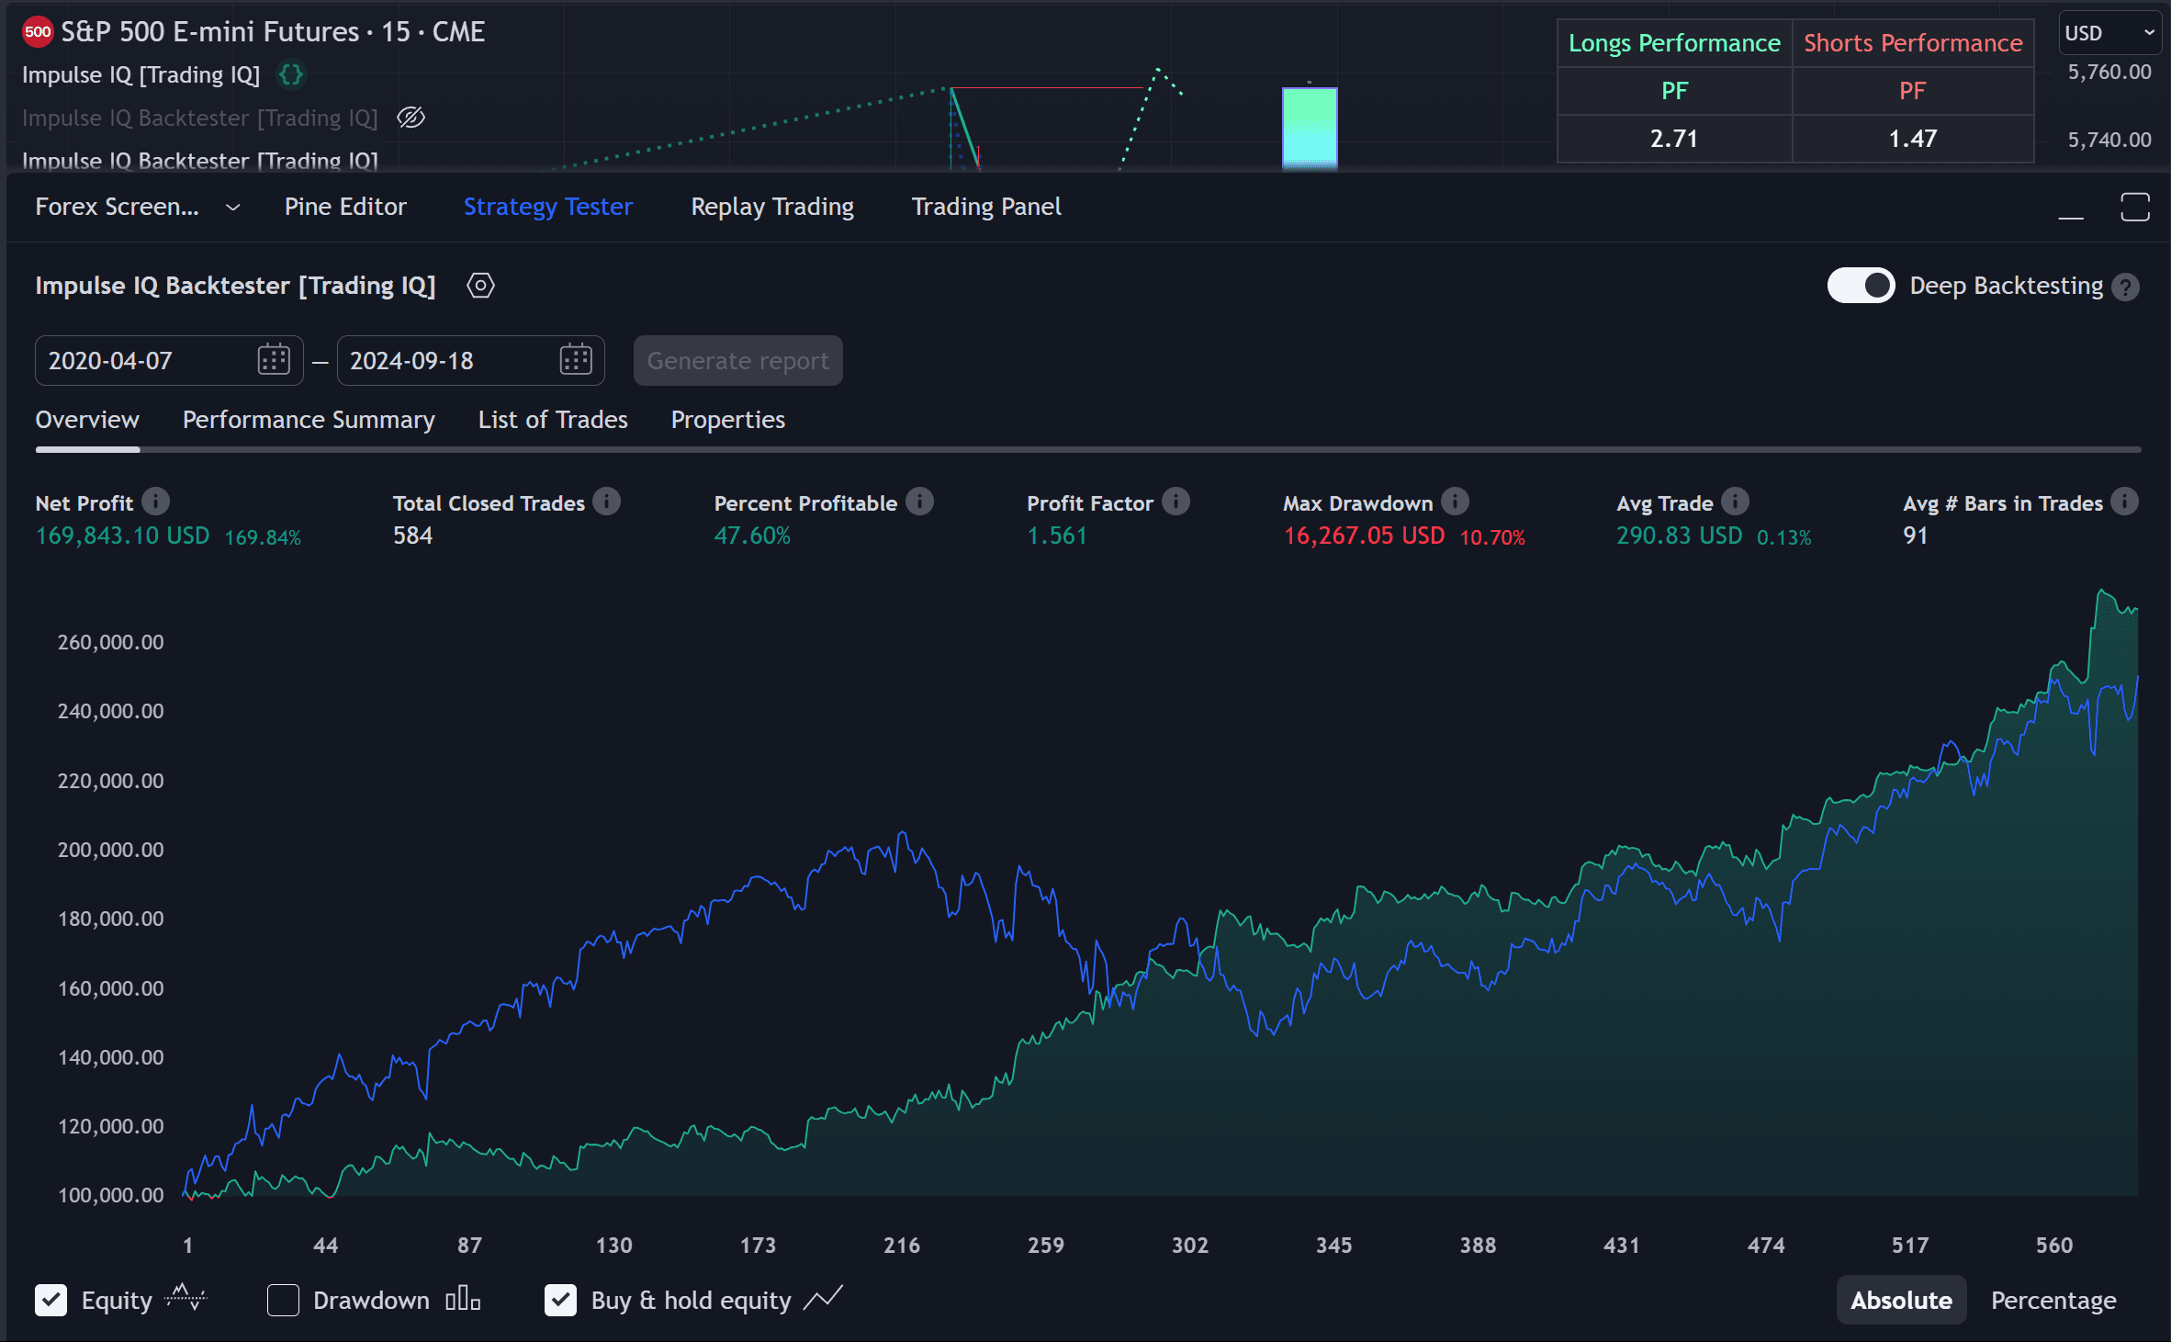The height and width of the screenshot is (1342, 2171).
Task: Open USD currency dropdown
Action: [x=2109, y=33]
